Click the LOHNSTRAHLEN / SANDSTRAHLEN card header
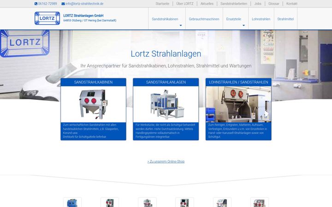Image resolution: width=332 pixels, height=207 pixels. coord(238,82)
